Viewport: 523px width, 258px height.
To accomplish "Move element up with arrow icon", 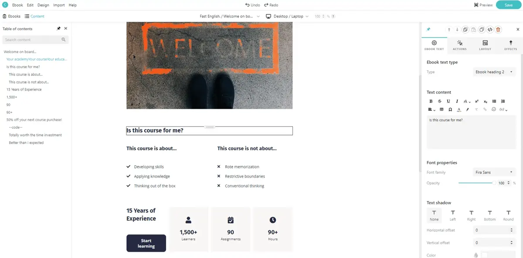I will click(x=449, y=30).
